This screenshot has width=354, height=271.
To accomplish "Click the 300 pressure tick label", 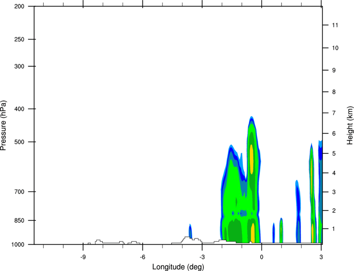I will (x=19, y=66).
